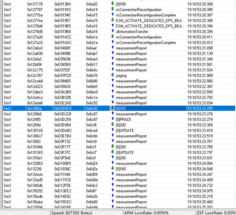
Task: Click the down arrow beside [0]180
Action: (113, 168)
